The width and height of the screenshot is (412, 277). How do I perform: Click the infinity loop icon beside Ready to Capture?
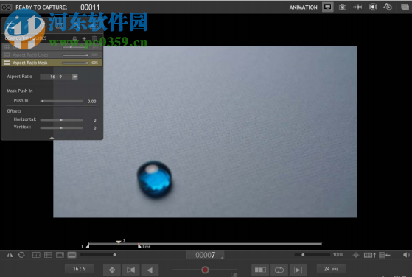[7, 7]
